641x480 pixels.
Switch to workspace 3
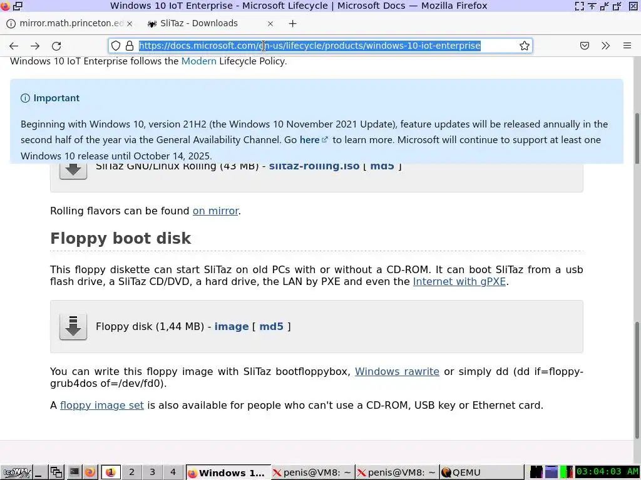click(x=153, y=472)
